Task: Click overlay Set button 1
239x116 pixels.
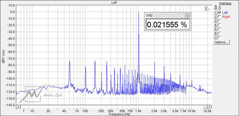Action: (x=215, y=13)
